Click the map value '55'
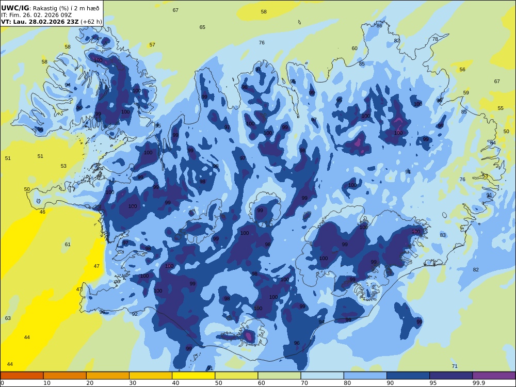The width and height of the screenshot is (516, 387). tap(501, 108)
